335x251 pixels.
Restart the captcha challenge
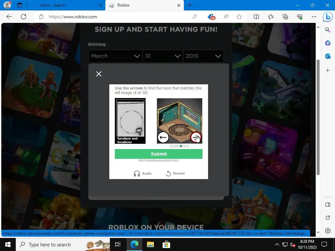[x=175, y=174]
